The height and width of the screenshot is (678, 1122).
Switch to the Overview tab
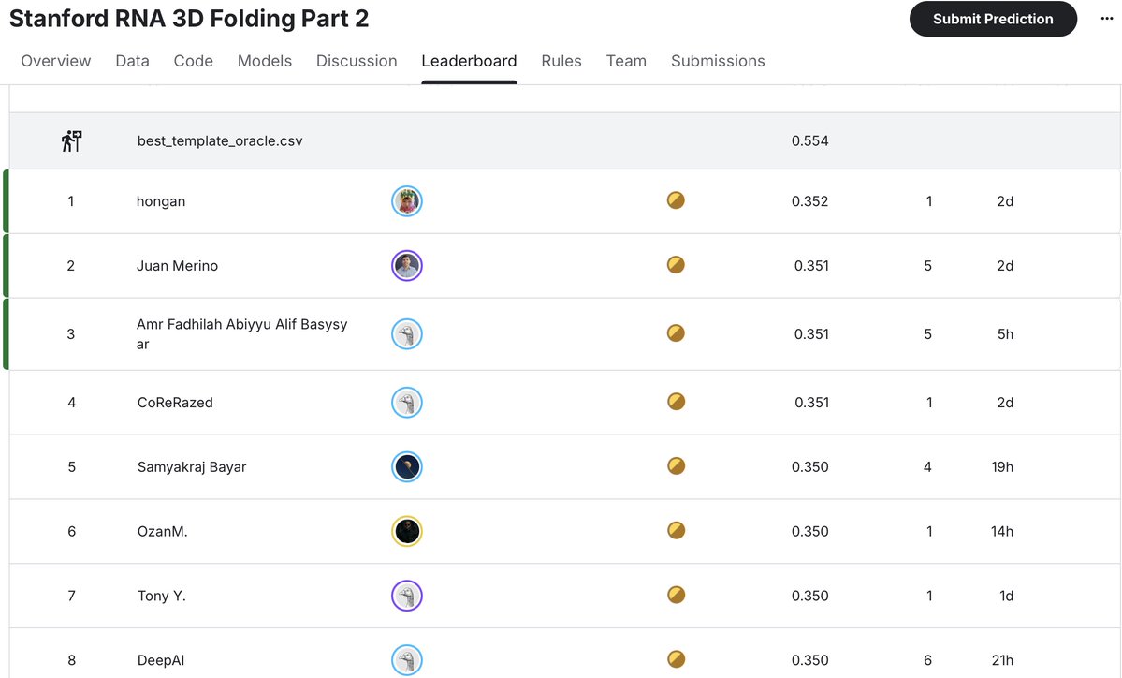click(x=56, y=61)
